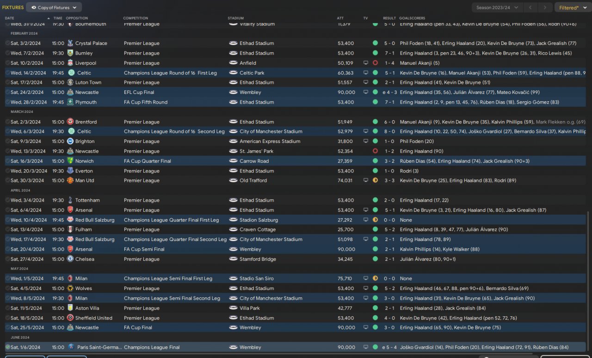Image resolution: width=592 pixels, height=358 pixels.
Task: Select the Everton club badge
Action: (x=70, y=171)
